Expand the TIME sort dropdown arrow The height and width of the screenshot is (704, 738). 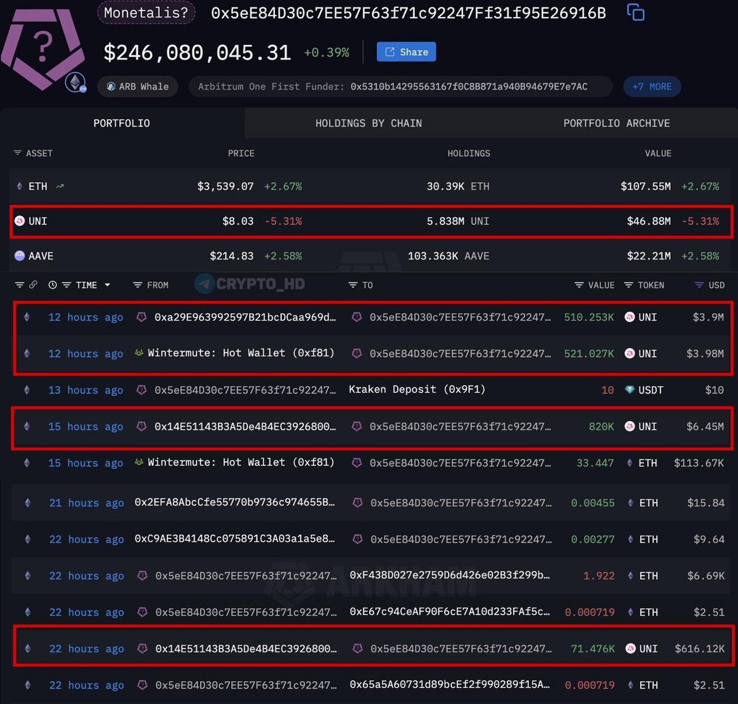click(107, 285)
